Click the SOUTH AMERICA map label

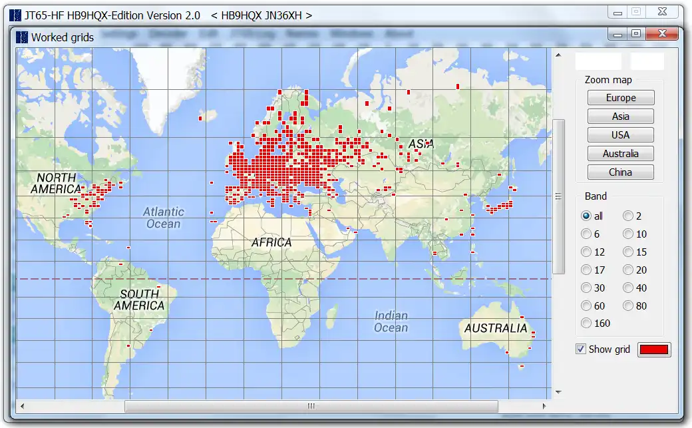coord(139,300)
